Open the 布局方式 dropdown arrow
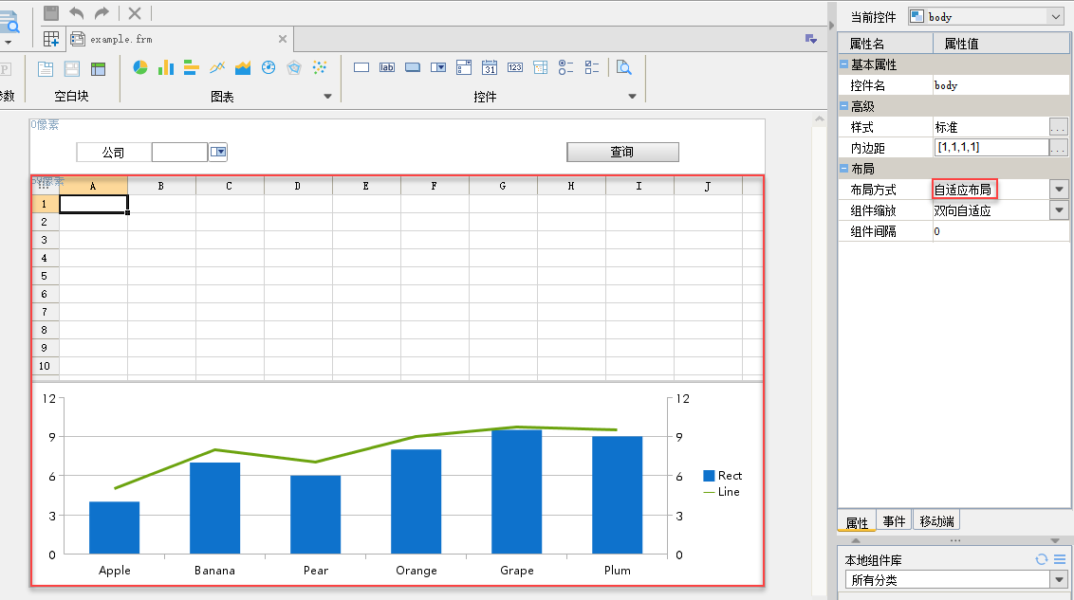1074x600 pixels. (1060, 190)
